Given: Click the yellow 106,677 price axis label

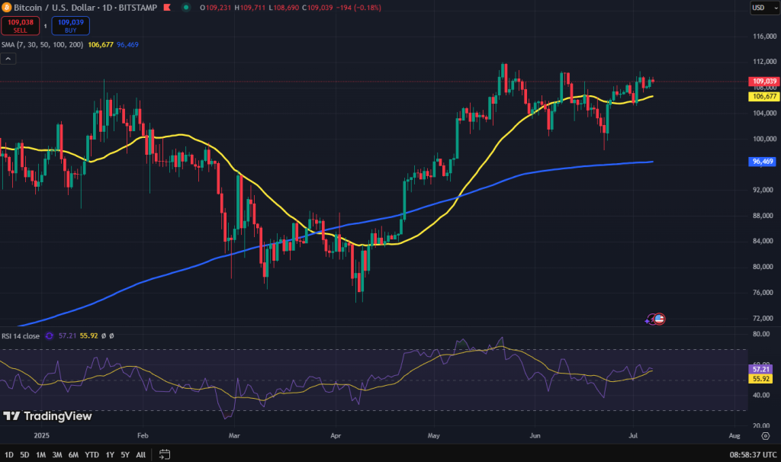Looking at the screenshot, I should click(x=764, y=97).
